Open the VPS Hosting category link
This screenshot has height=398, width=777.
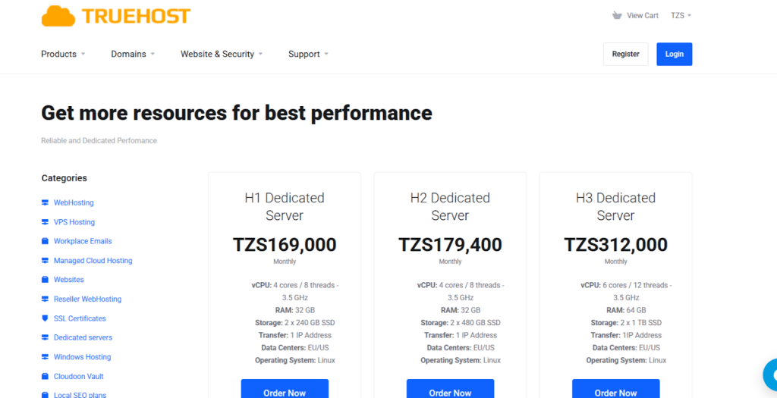pyautogui.click(x=74, y=222)
